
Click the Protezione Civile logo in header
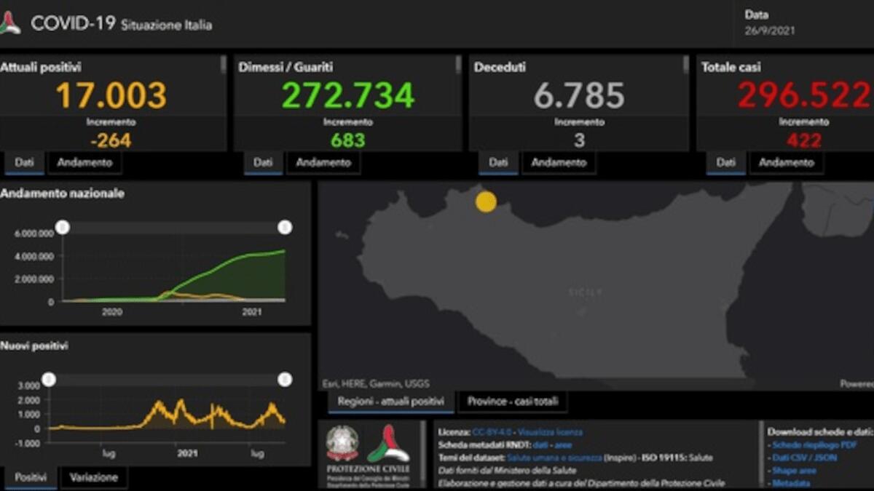(x=9, y=23)
